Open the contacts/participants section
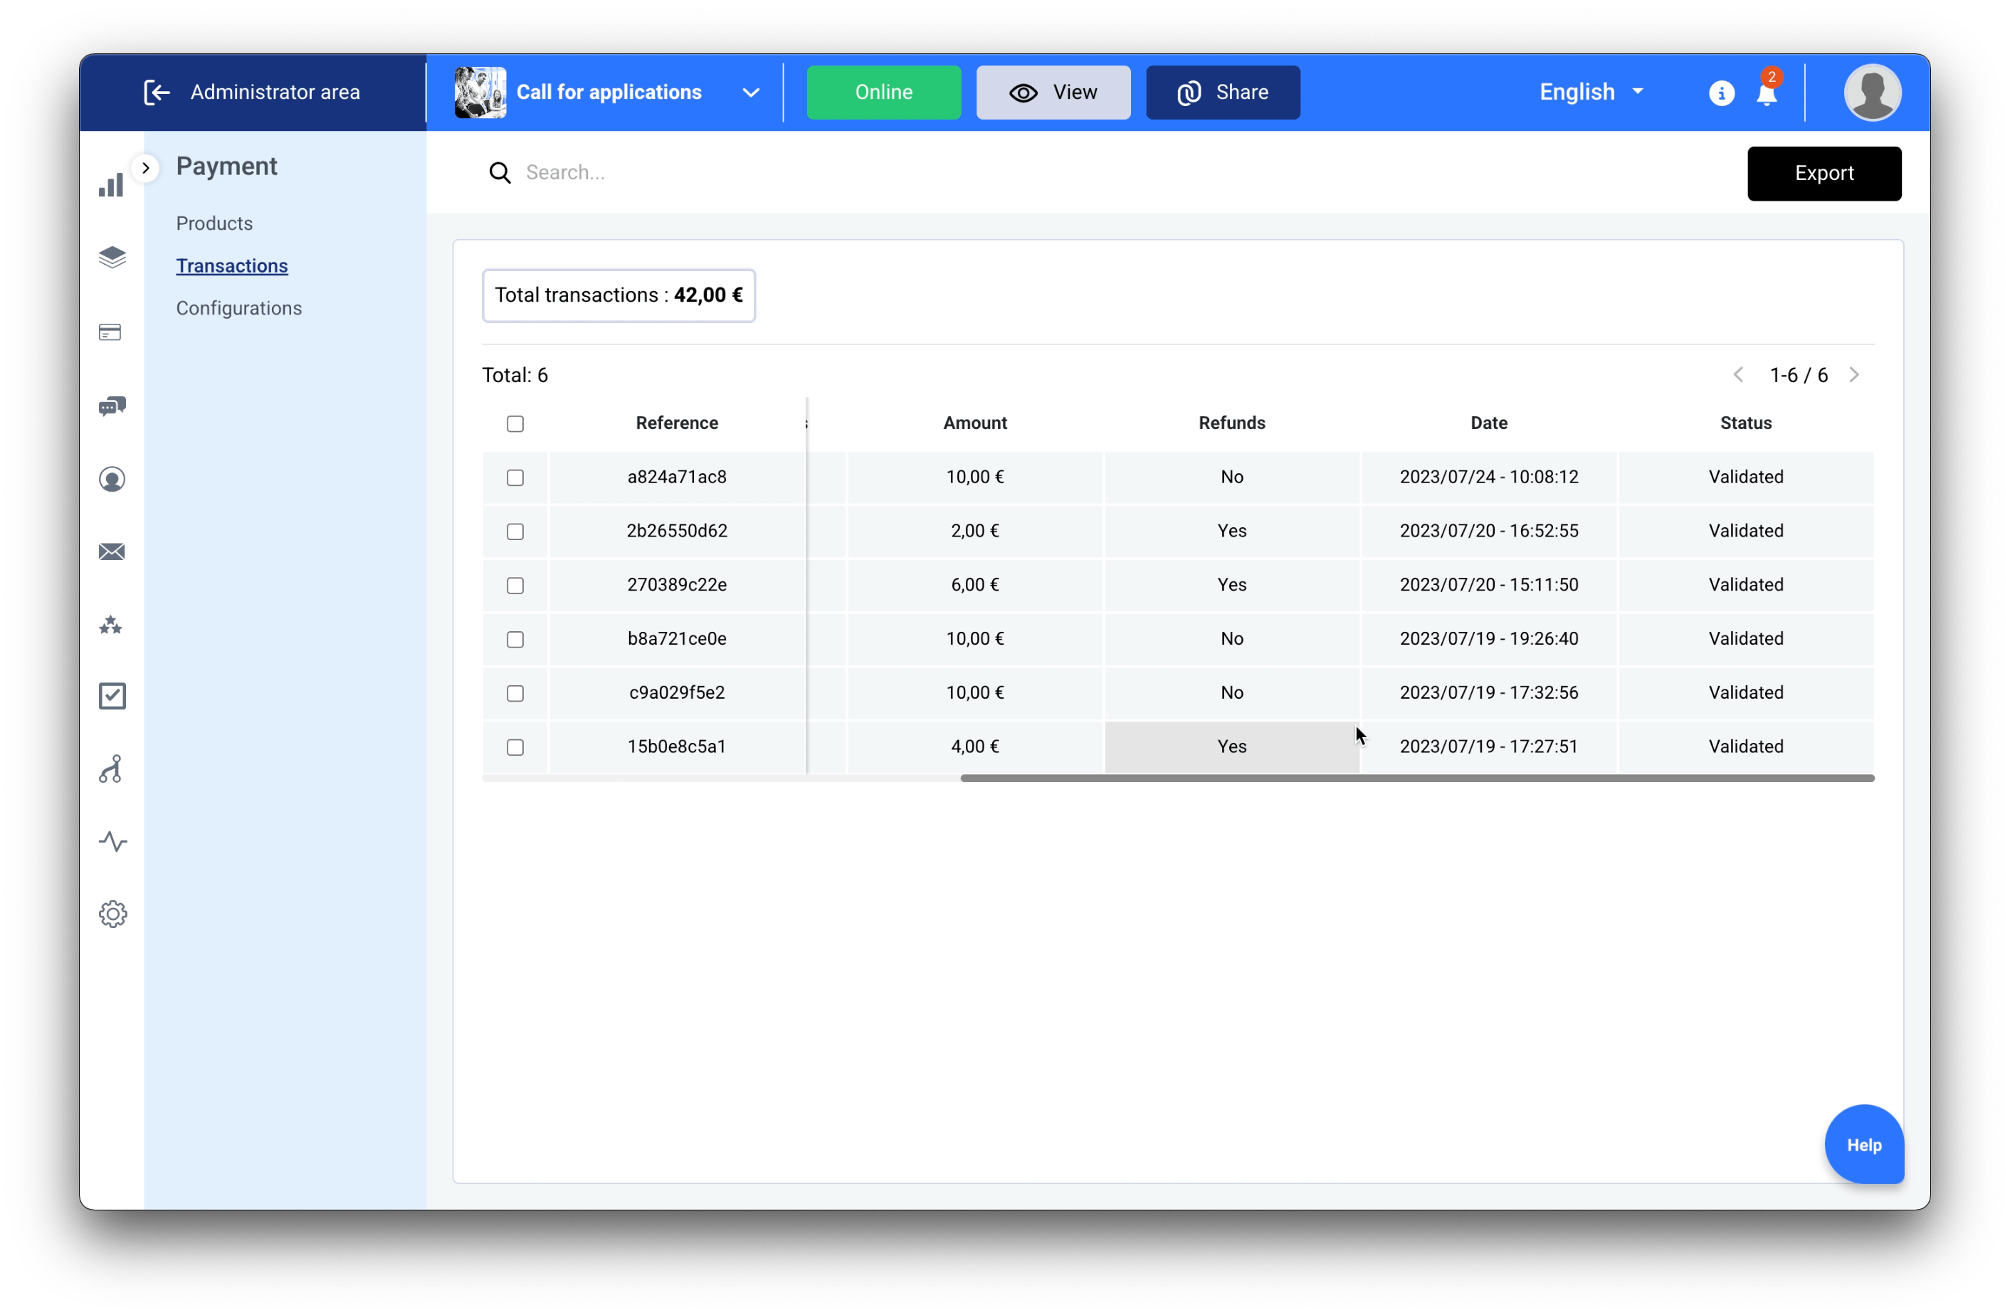Image resolution: width=2010 pixels, height=1315 pixels. [x=112, y=479]
